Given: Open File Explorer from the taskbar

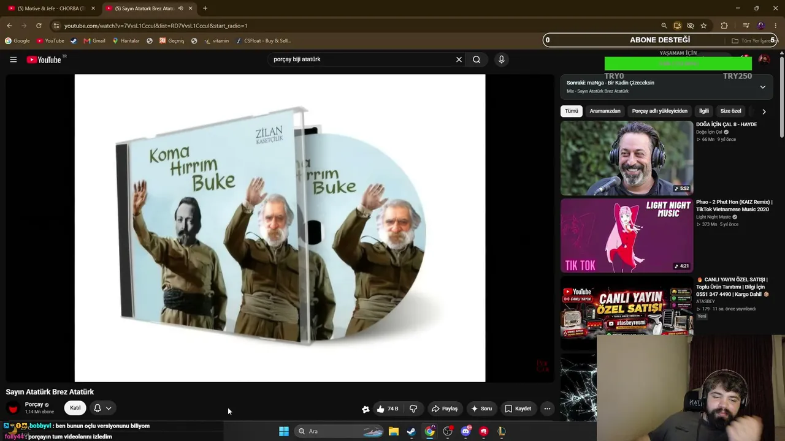Looking at the screenshot, I should (394, 431).
